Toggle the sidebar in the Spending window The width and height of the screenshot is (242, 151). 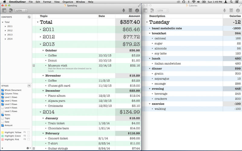[4, 11]
